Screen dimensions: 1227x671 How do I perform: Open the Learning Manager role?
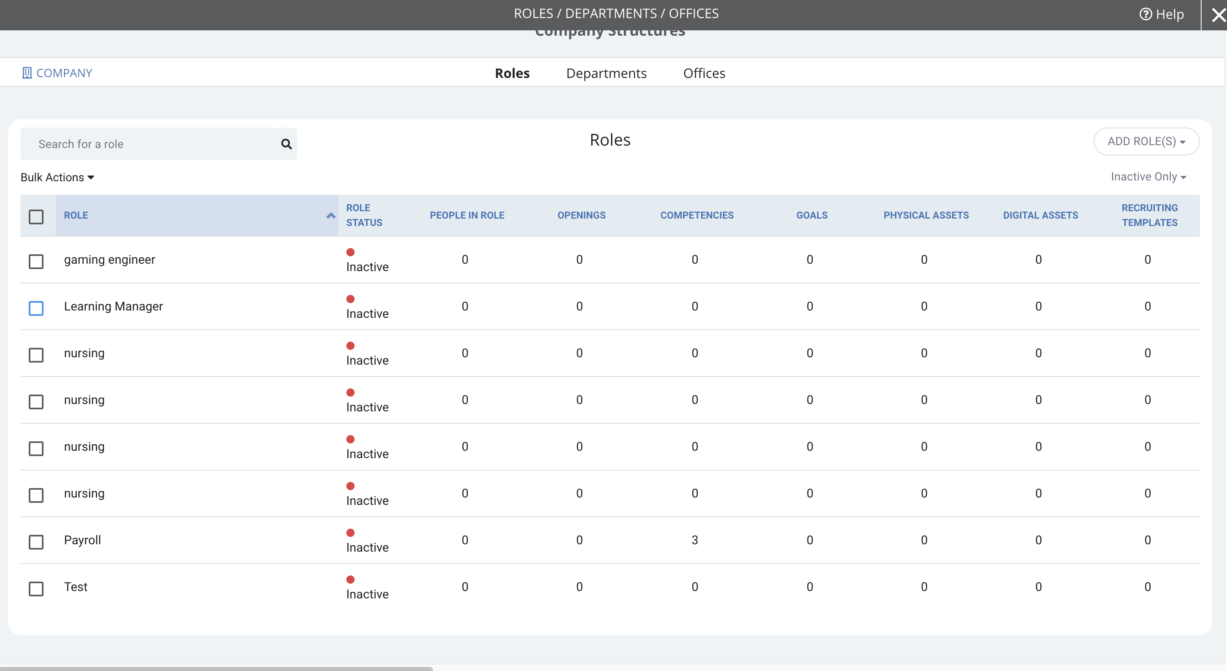(x=113, y=306)
